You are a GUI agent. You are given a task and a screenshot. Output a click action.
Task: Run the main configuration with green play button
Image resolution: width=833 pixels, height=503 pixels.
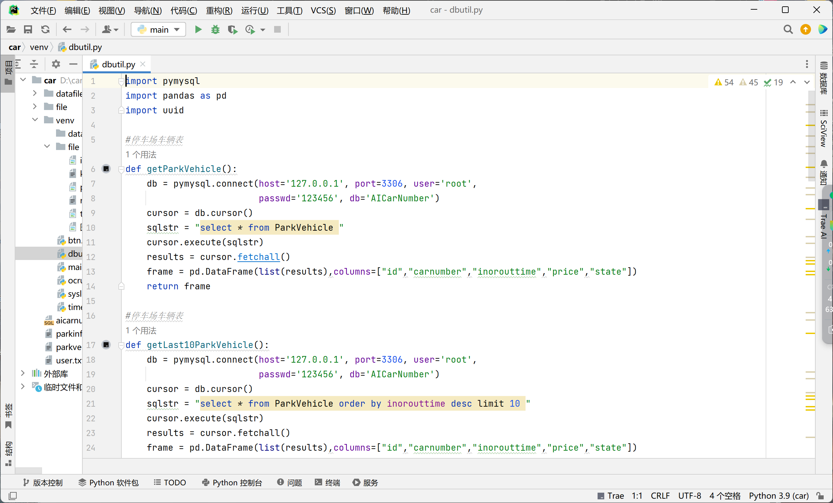click(198, 30)
